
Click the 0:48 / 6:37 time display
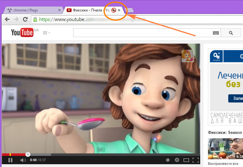(x=38, y=160)
